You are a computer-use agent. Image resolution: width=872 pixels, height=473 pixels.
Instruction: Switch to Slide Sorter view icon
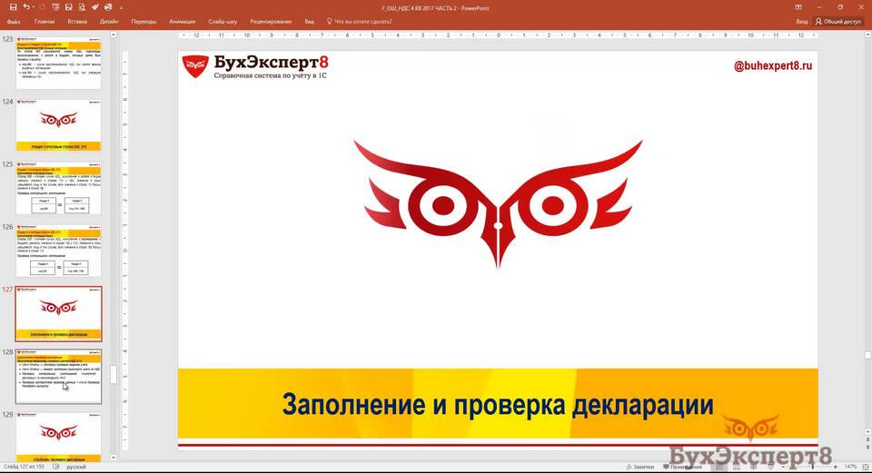pyautogui.click(x=736, y=467)
